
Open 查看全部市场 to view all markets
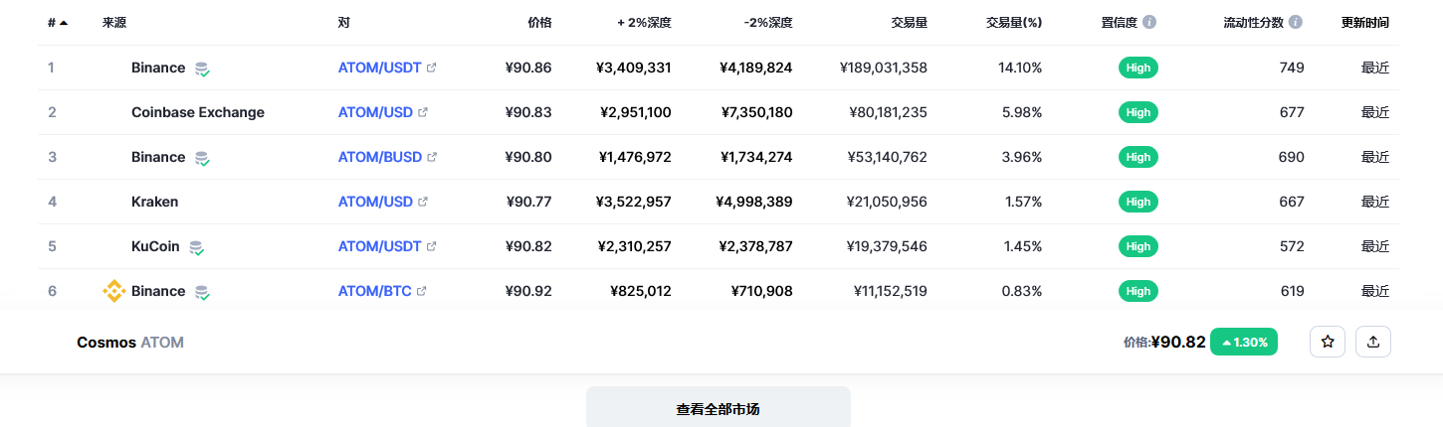click(719, 408)
